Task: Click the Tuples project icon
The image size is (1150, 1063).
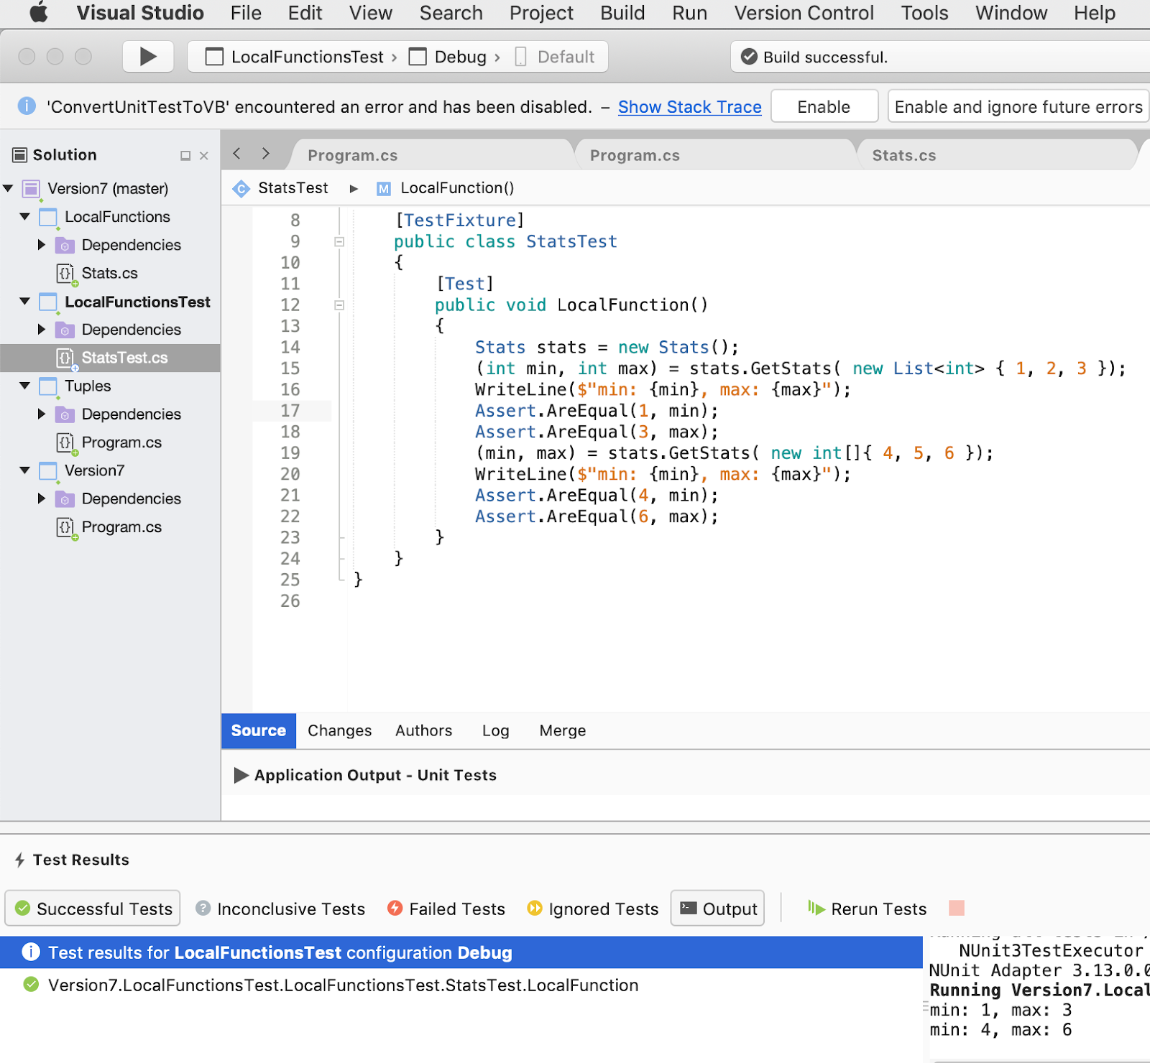Action: pos(48,386)
